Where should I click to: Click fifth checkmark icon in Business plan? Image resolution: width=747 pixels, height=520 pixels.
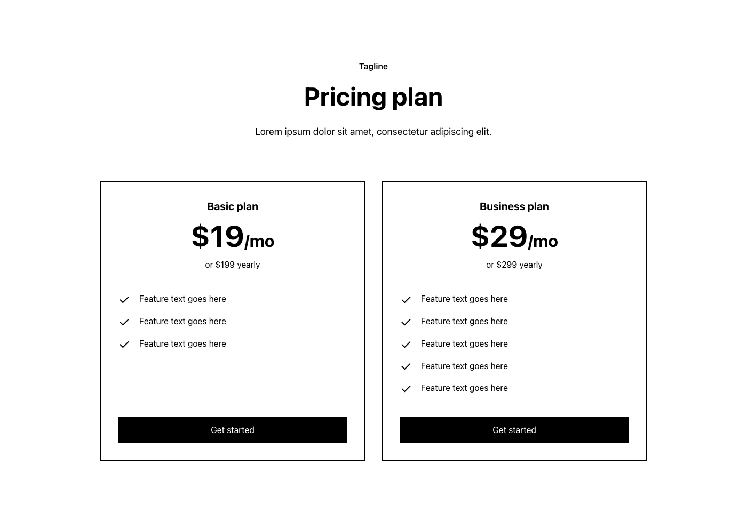406,389
